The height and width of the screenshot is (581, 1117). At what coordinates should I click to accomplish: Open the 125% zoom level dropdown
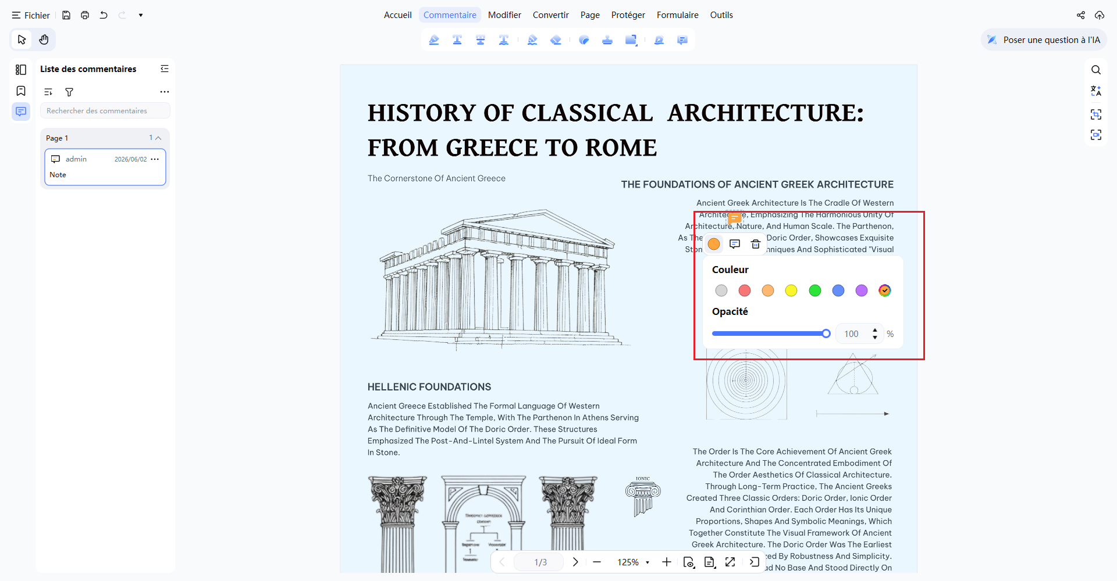(633, 562)
